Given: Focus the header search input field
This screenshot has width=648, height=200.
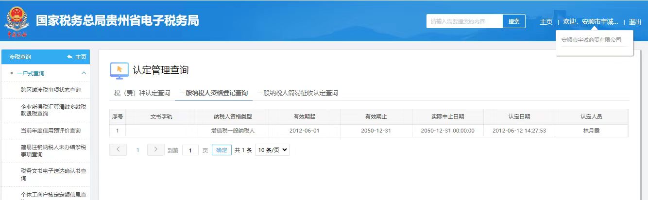Looking at the screenshot, I should pos(464,21).
